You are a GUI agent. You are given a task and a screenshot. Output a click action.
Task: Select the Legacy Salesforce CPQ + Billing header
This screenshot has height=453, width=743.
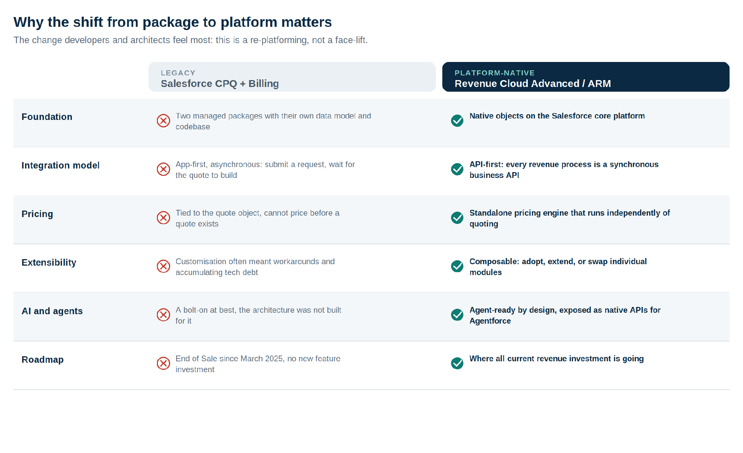coord(292,77)
